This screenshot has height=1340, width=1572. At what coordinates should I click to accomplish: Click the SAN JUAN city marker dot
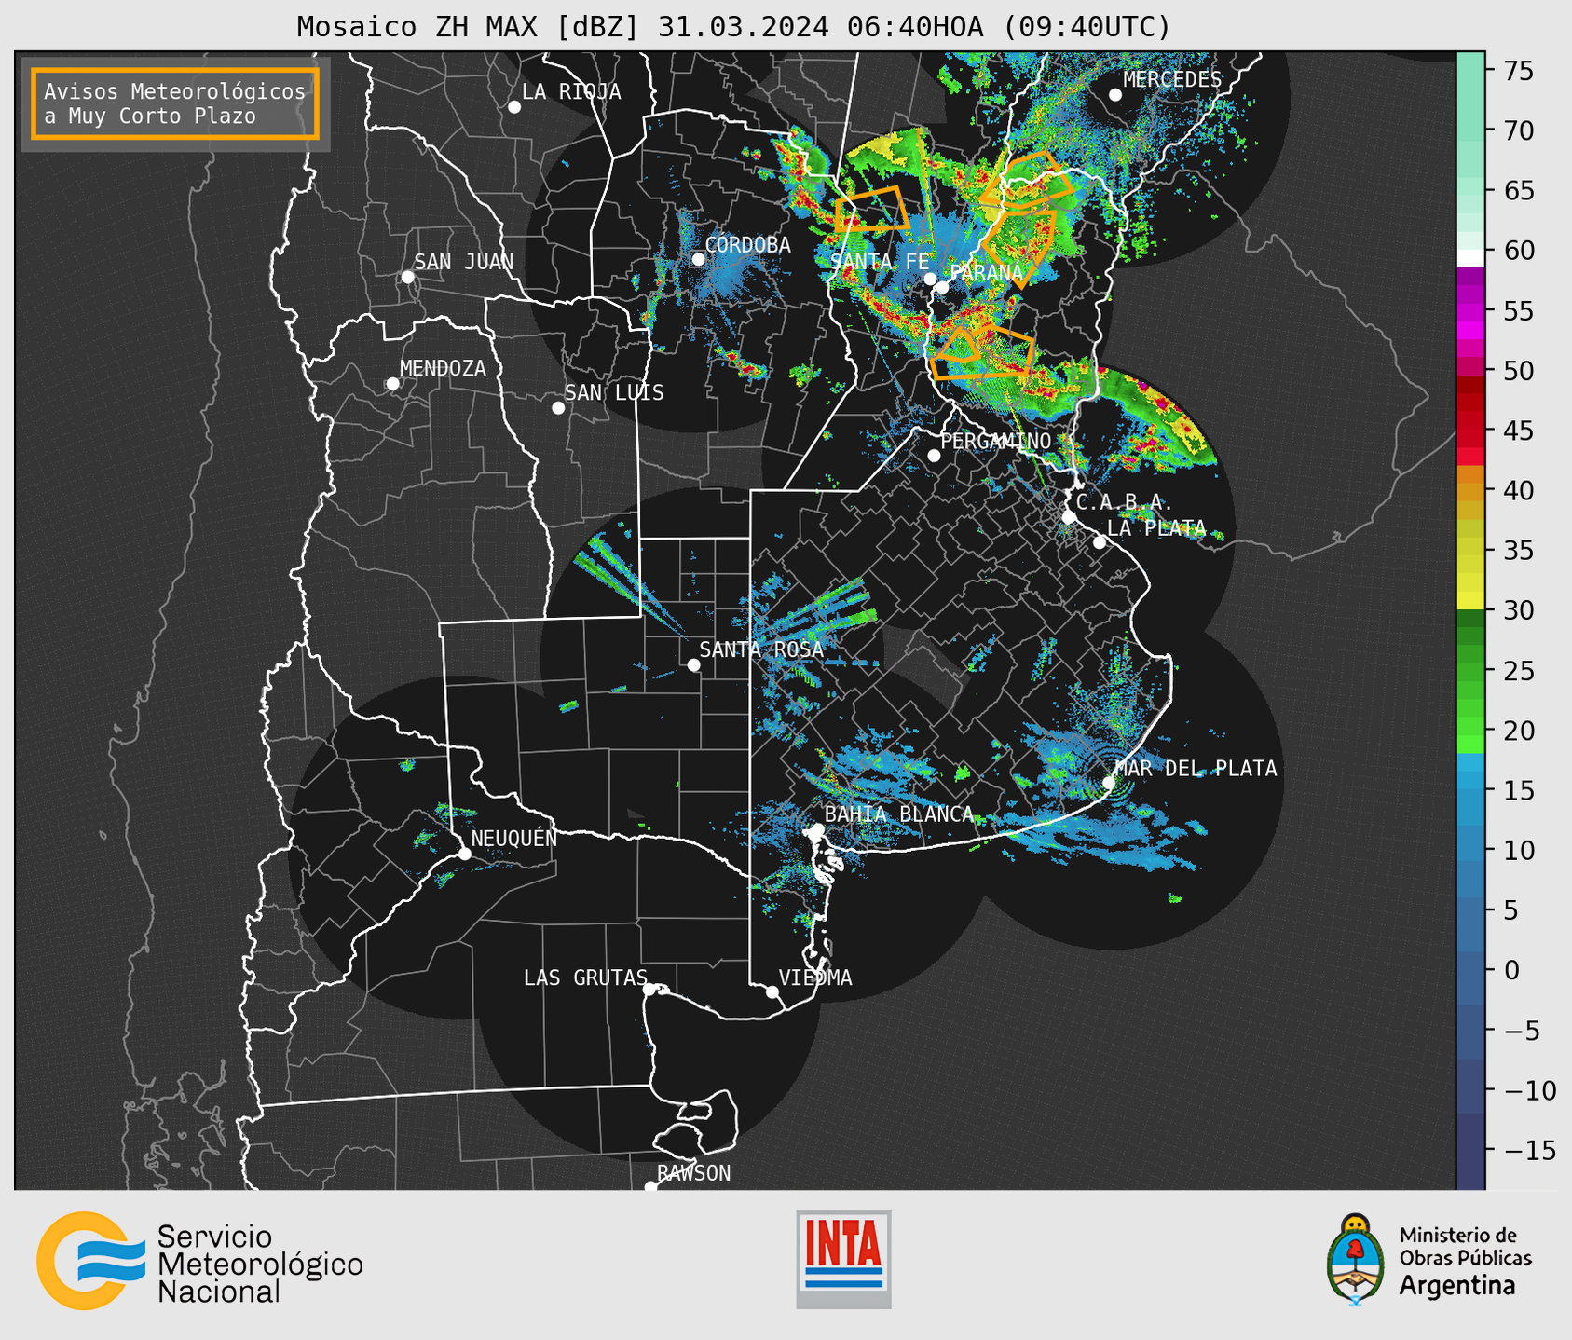pos(407,277)
